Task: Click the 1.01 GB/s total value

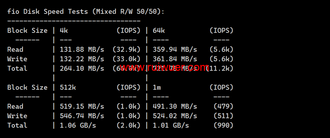Action: (171, 126)
